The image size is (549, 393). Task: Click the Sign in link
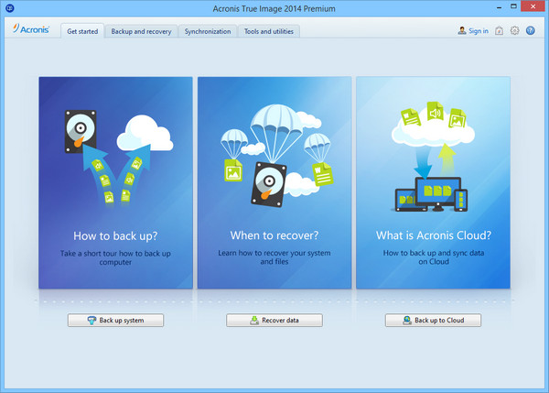pos(473,31)
